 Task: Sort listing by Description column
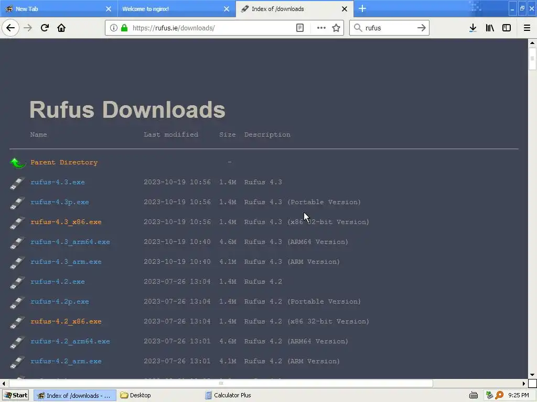(267, 135)
